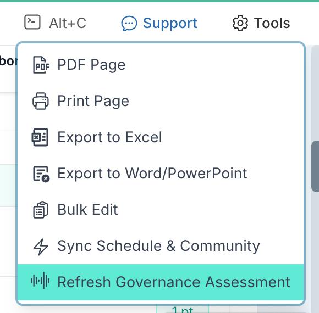319x313 pixels.
Task: Click the Bulk Edit clipboard icon
Action: point(41,210)
